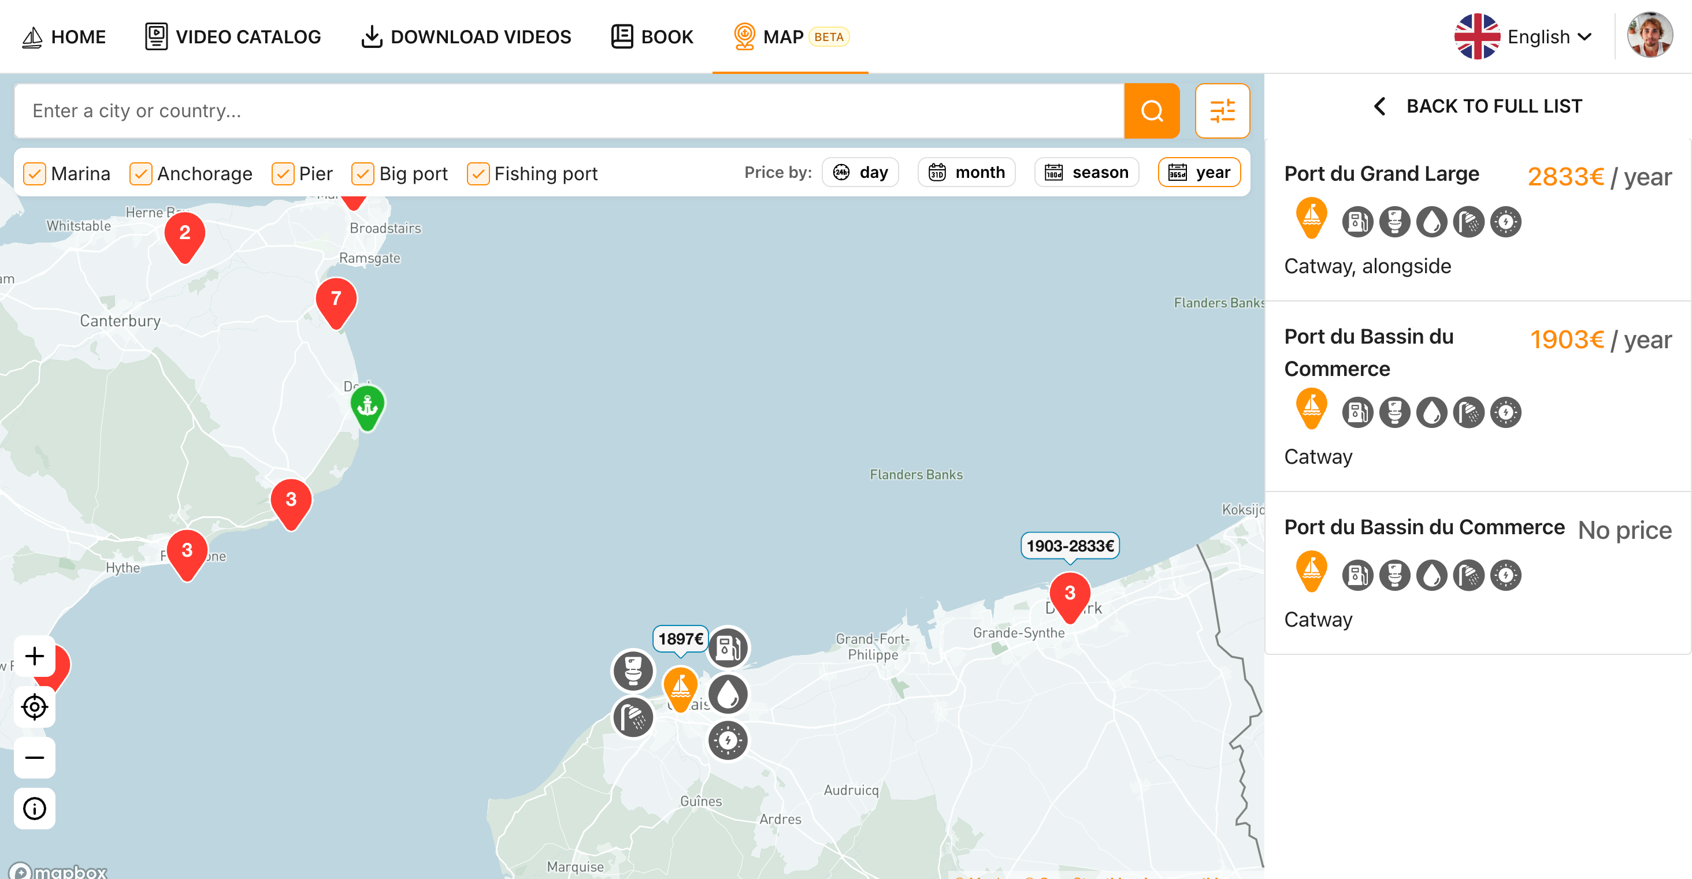The image size is (1692, 879).
Task: Click the fuel station icon near Calais
Action: coord(728,648)
